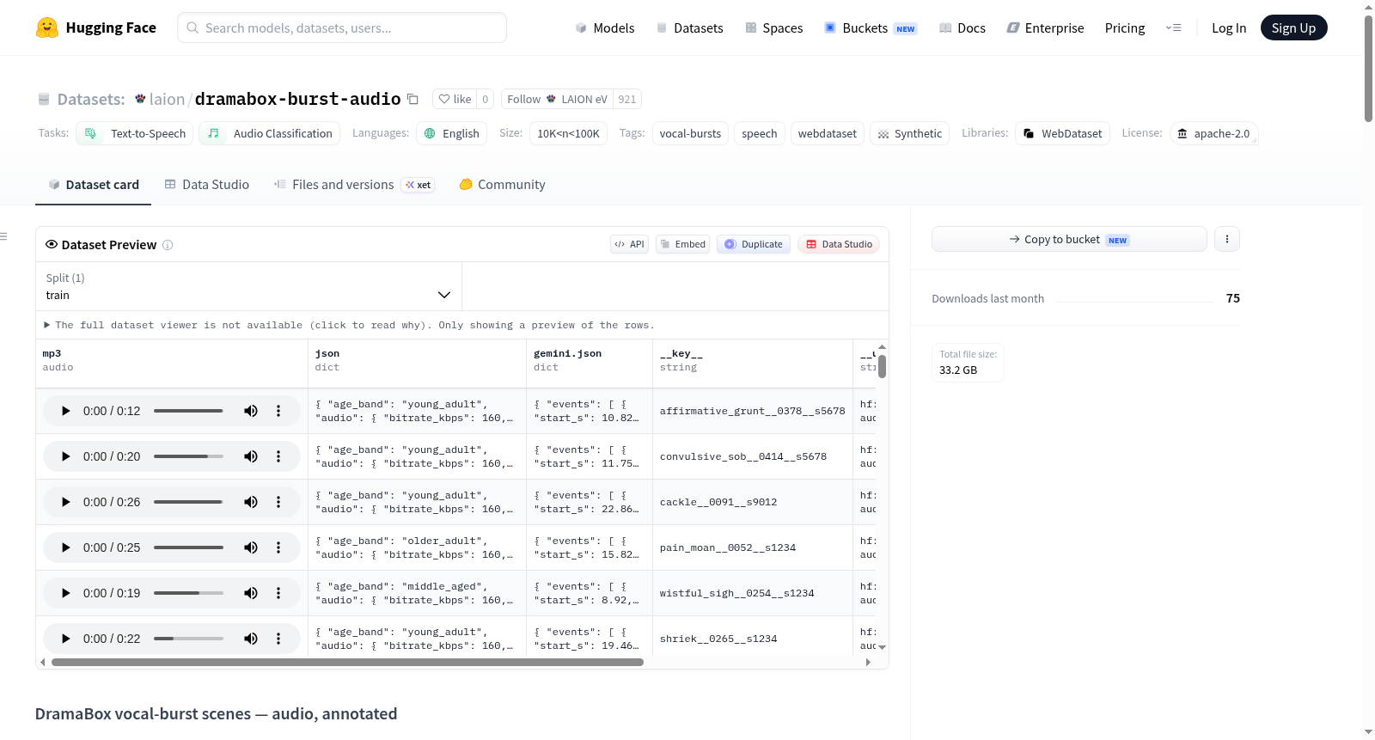
Task: Click the Duplicate button
Action: click(754, 244)
